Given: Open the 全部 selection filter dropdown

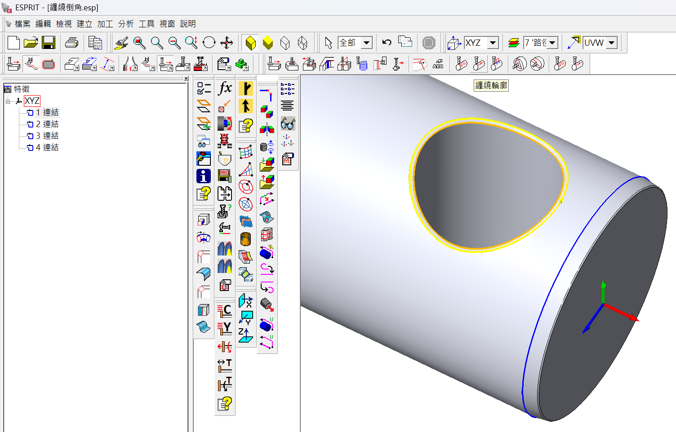Looking at the screenshot, I should [x=367, y=43].
